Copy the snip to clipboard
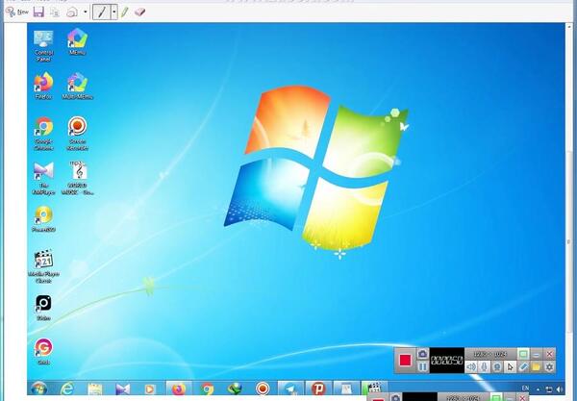Image resolution: width=577 pixels, height=401 pixels. click(x=55, y=13)
